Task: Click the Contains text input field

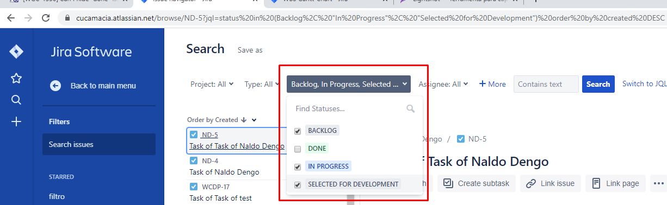Action: 546,84
